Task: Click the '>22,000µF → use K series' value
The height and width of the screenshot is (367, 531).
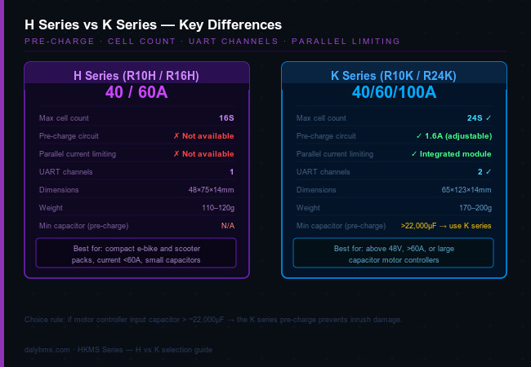Action: 446,225
